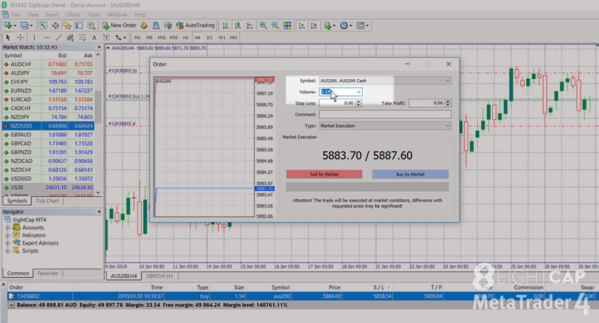Viewport: 599px width, 323px height.
Task: Toggle the Data Window crosshair-target icon
Action: 55,26
